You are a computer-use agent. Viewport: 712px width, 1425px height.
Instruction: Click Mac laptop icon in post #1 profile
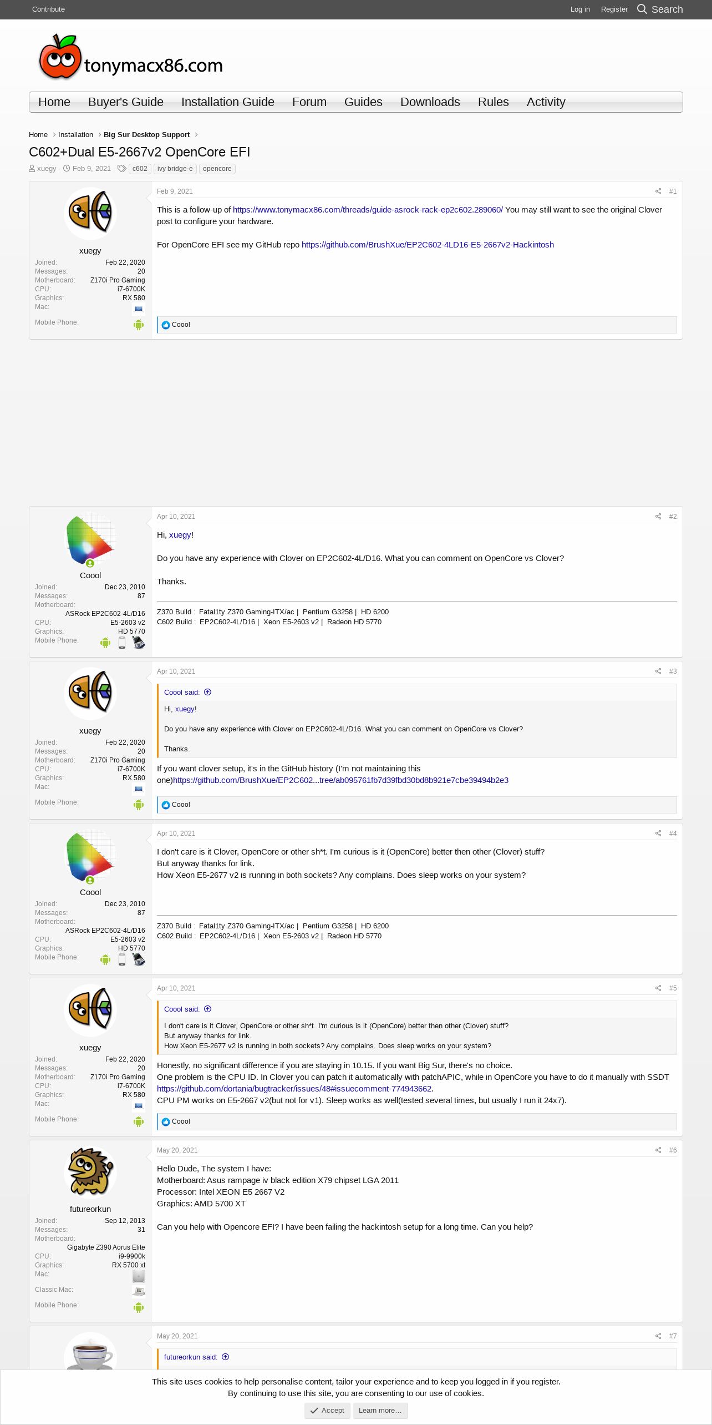click(x=139, y=309)
